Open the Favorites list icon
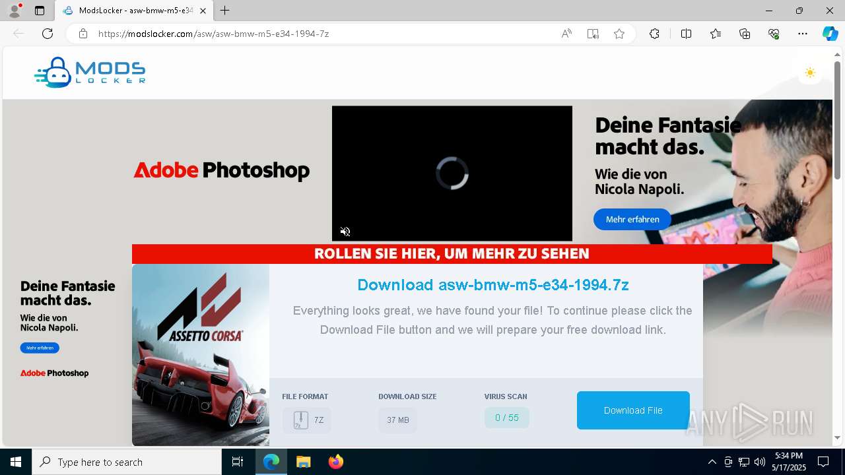This screenshot has height=475, width=845. pyautogui.click(x=716, y=34)
